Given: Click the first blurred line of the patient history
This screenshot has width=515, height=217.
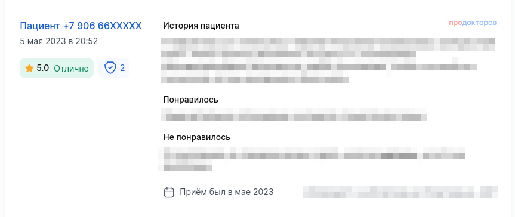Looking at the screenshot, I should point(328,41).
